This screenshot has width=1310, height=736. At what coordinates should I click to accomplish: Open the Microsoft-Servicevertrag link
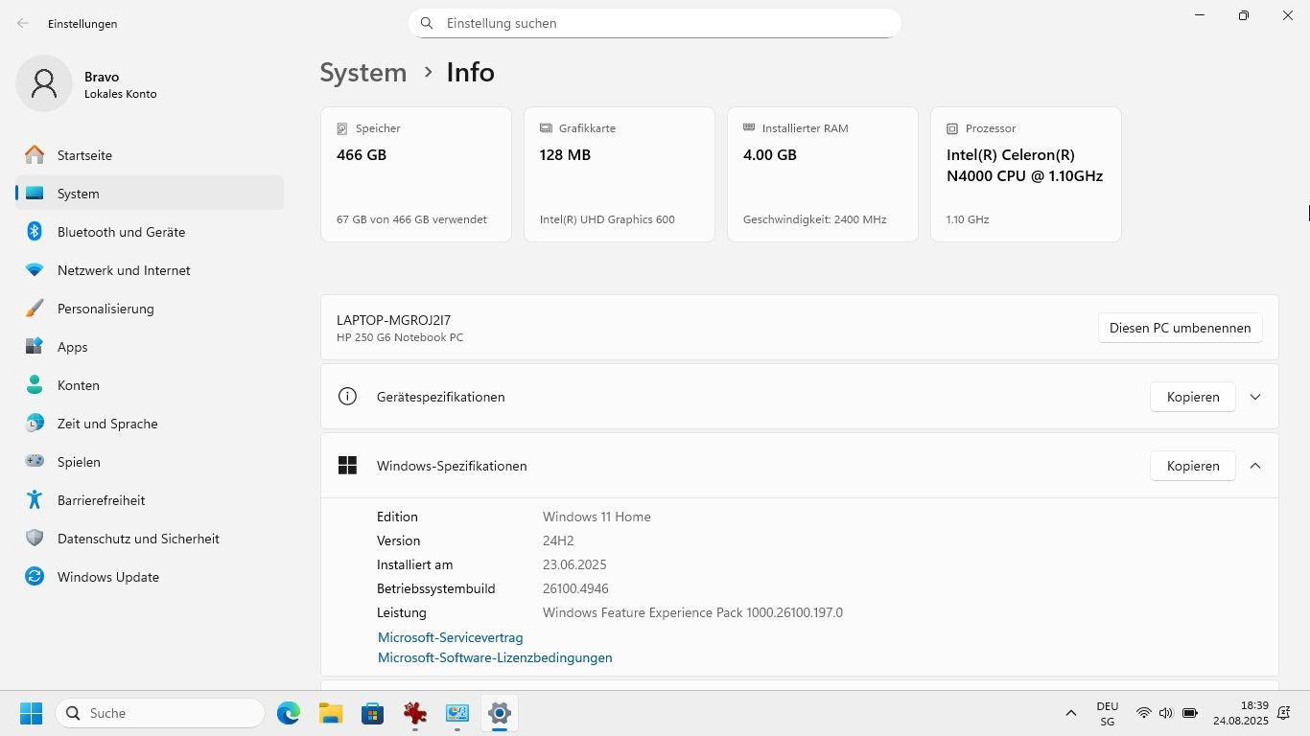click(450, 637)
